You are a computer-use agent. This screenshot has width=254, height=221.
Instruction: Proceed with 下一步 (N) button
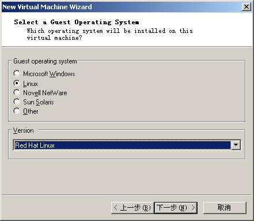(176, 208)
